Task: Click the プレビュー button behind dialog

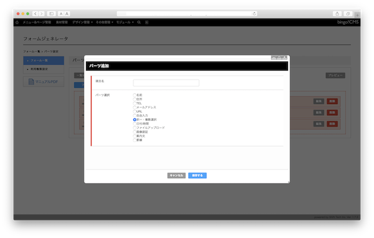Action: (335, 75)
